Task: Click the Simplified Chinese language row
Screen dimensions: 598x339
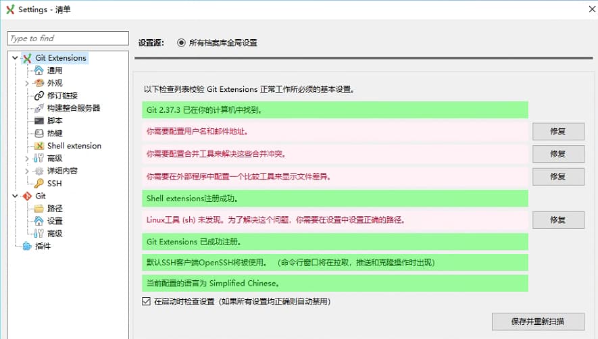Action: 335,284
